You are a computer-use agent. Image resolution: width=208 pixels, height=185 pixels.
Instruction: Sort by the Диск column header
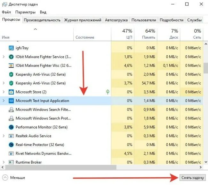click(169, 34)
